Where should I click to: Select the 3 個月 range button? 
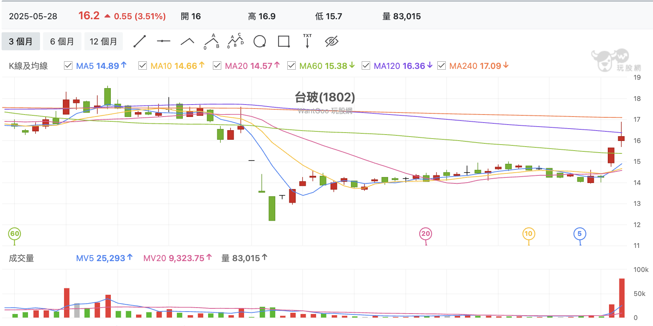(21, 42)
